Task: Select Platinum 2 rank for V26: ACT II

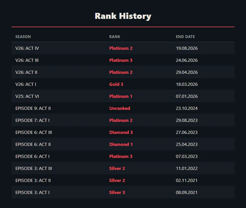Action: point(121,72)
